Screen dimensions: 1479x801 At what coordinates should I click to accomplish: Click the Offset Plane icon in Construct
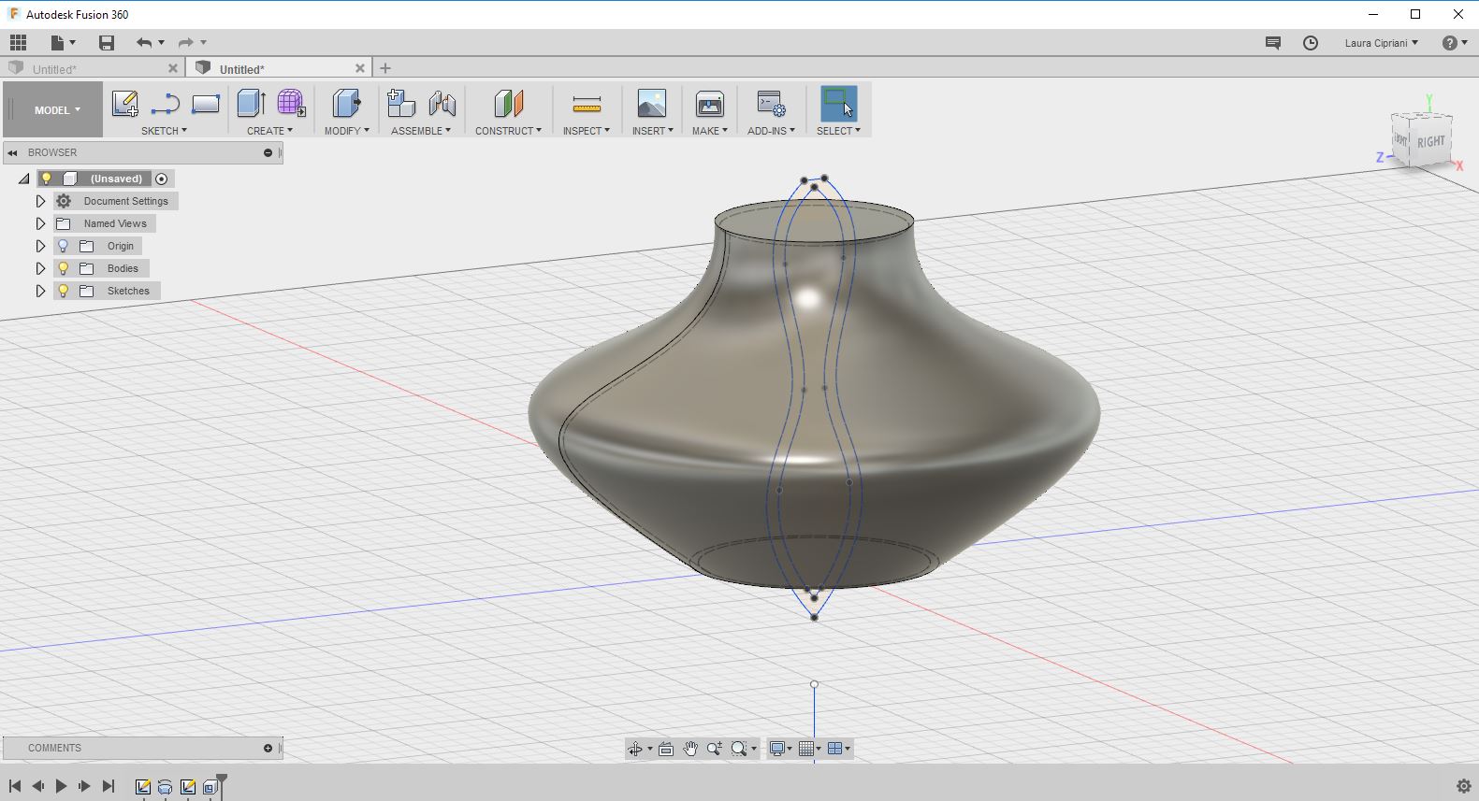508,104
